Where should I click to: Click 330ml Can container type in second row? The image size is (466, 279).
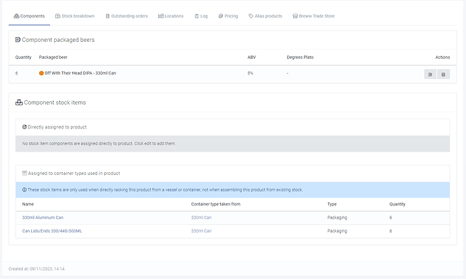[x=201, y=231]
